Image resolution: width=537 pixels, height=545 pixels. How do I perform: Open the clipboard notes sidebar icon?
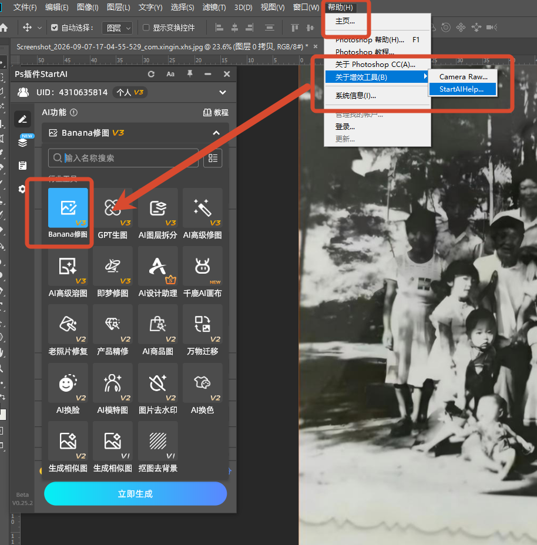pos(22,166)
